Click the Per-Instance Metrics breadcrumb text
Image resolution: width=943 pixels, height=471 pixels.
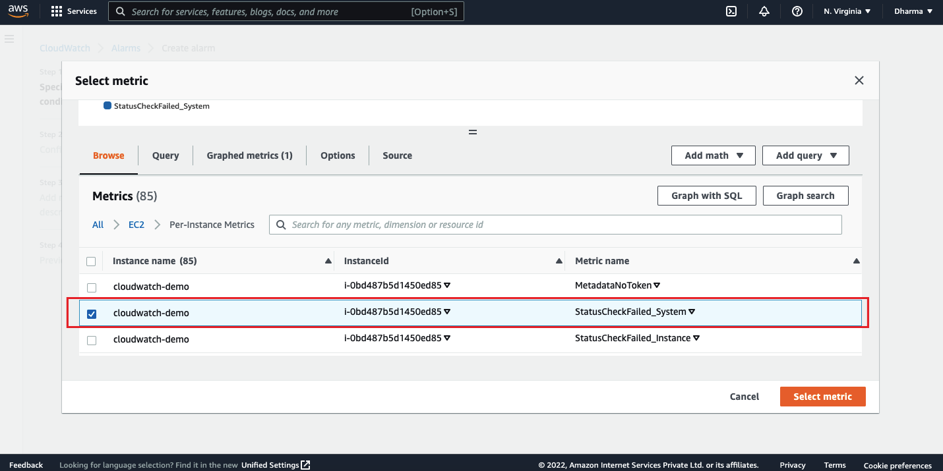[212, 225]
